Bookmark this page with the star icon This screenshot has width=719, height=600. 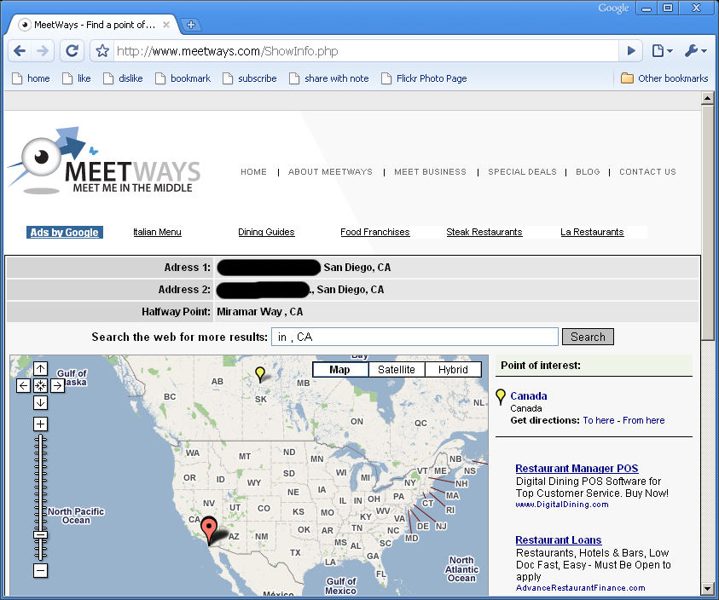point(102,51)
